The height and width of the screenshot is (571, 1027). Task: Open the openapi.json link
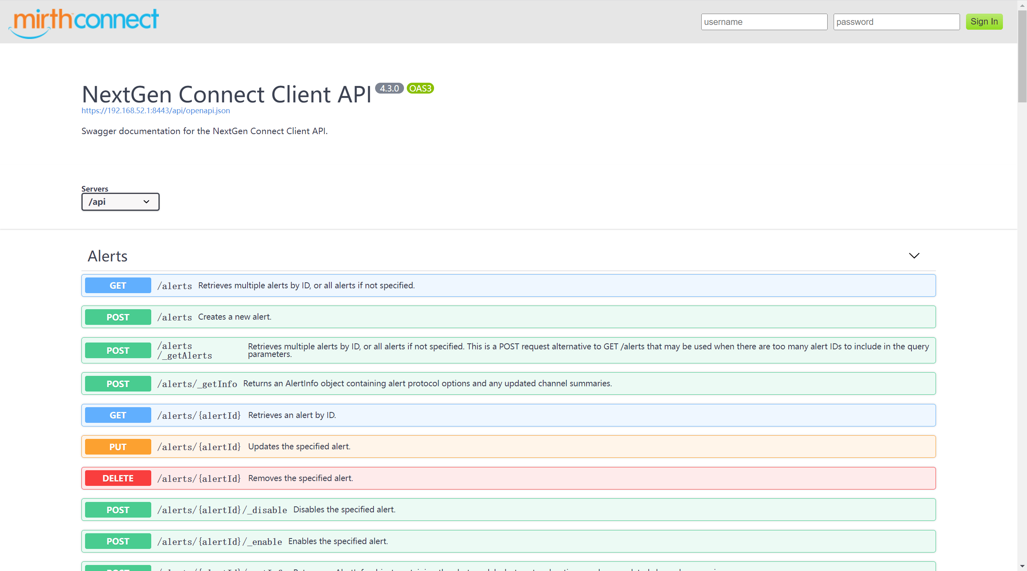pos(156,110)
